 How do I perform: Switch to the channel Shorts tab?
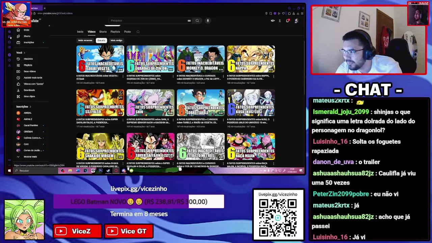pyautogui.click(x=103, y=32)
